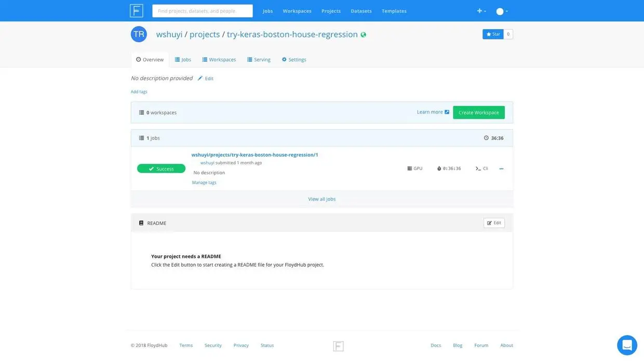644x362 pixels.
Task: Open the three-dots more menu of job 1
Action: coord(501,169)
